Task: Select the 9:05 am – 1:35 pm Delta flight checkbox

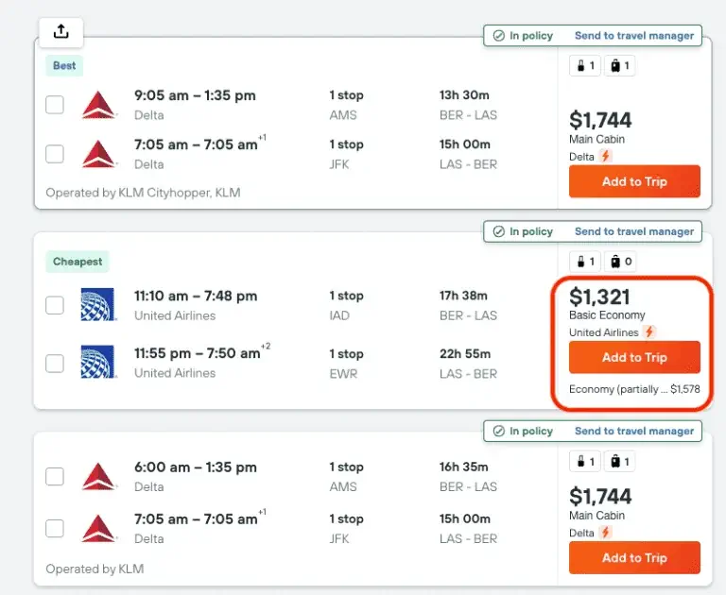Action: 55,105
